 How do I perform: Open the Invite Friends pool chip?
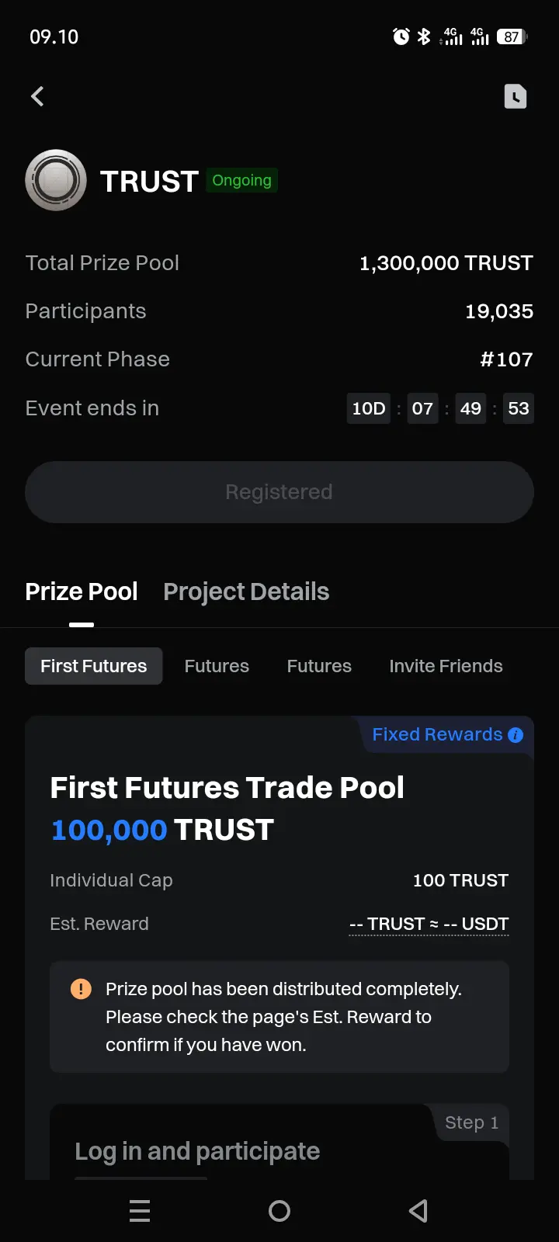coord(446,666)
